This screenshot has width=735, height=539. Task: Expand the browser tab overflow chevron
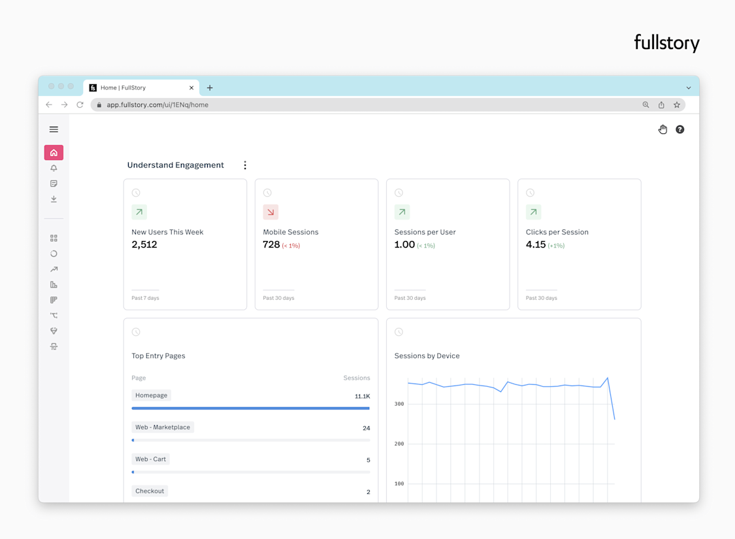click(x=689, y=87)
